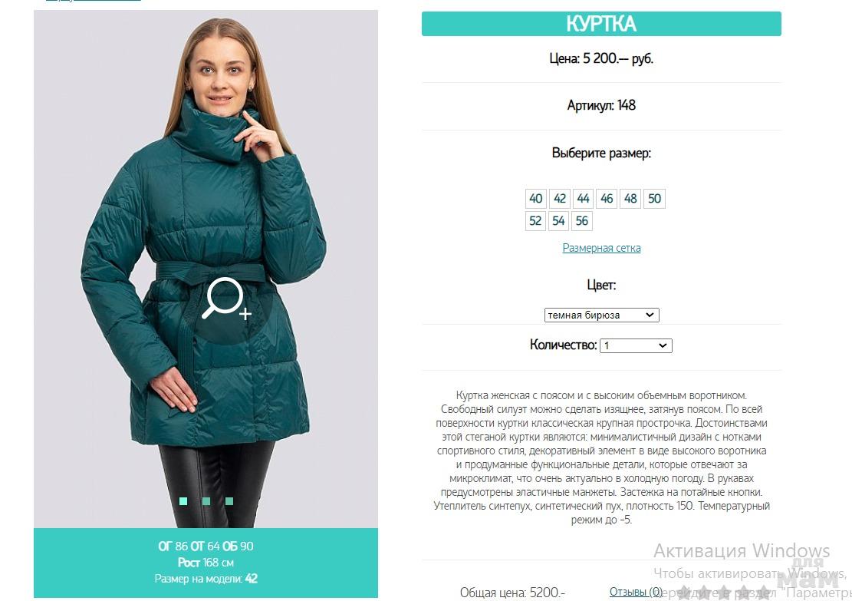This screenshot has width=852, height=601.
Task: Open the Отзывы (0) reviews link
Action: 636,592
